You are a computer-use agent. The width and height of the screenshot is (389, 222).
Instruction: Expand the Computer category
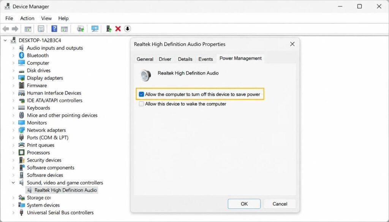(x=13, y=63)
